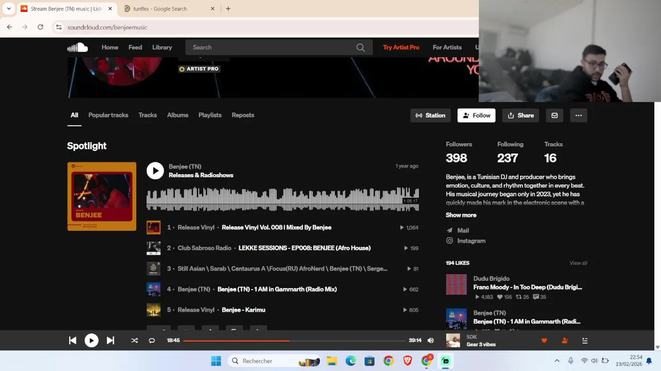
Task: Toggle shuffle in the player bar
Action: pyautogui.click(x=135, y=341)
